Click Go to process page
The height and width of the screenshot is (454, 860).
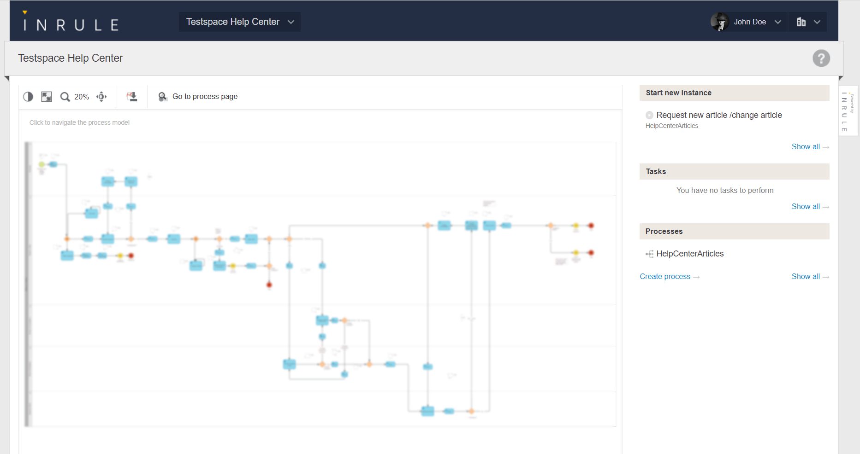tap(205, 97)
